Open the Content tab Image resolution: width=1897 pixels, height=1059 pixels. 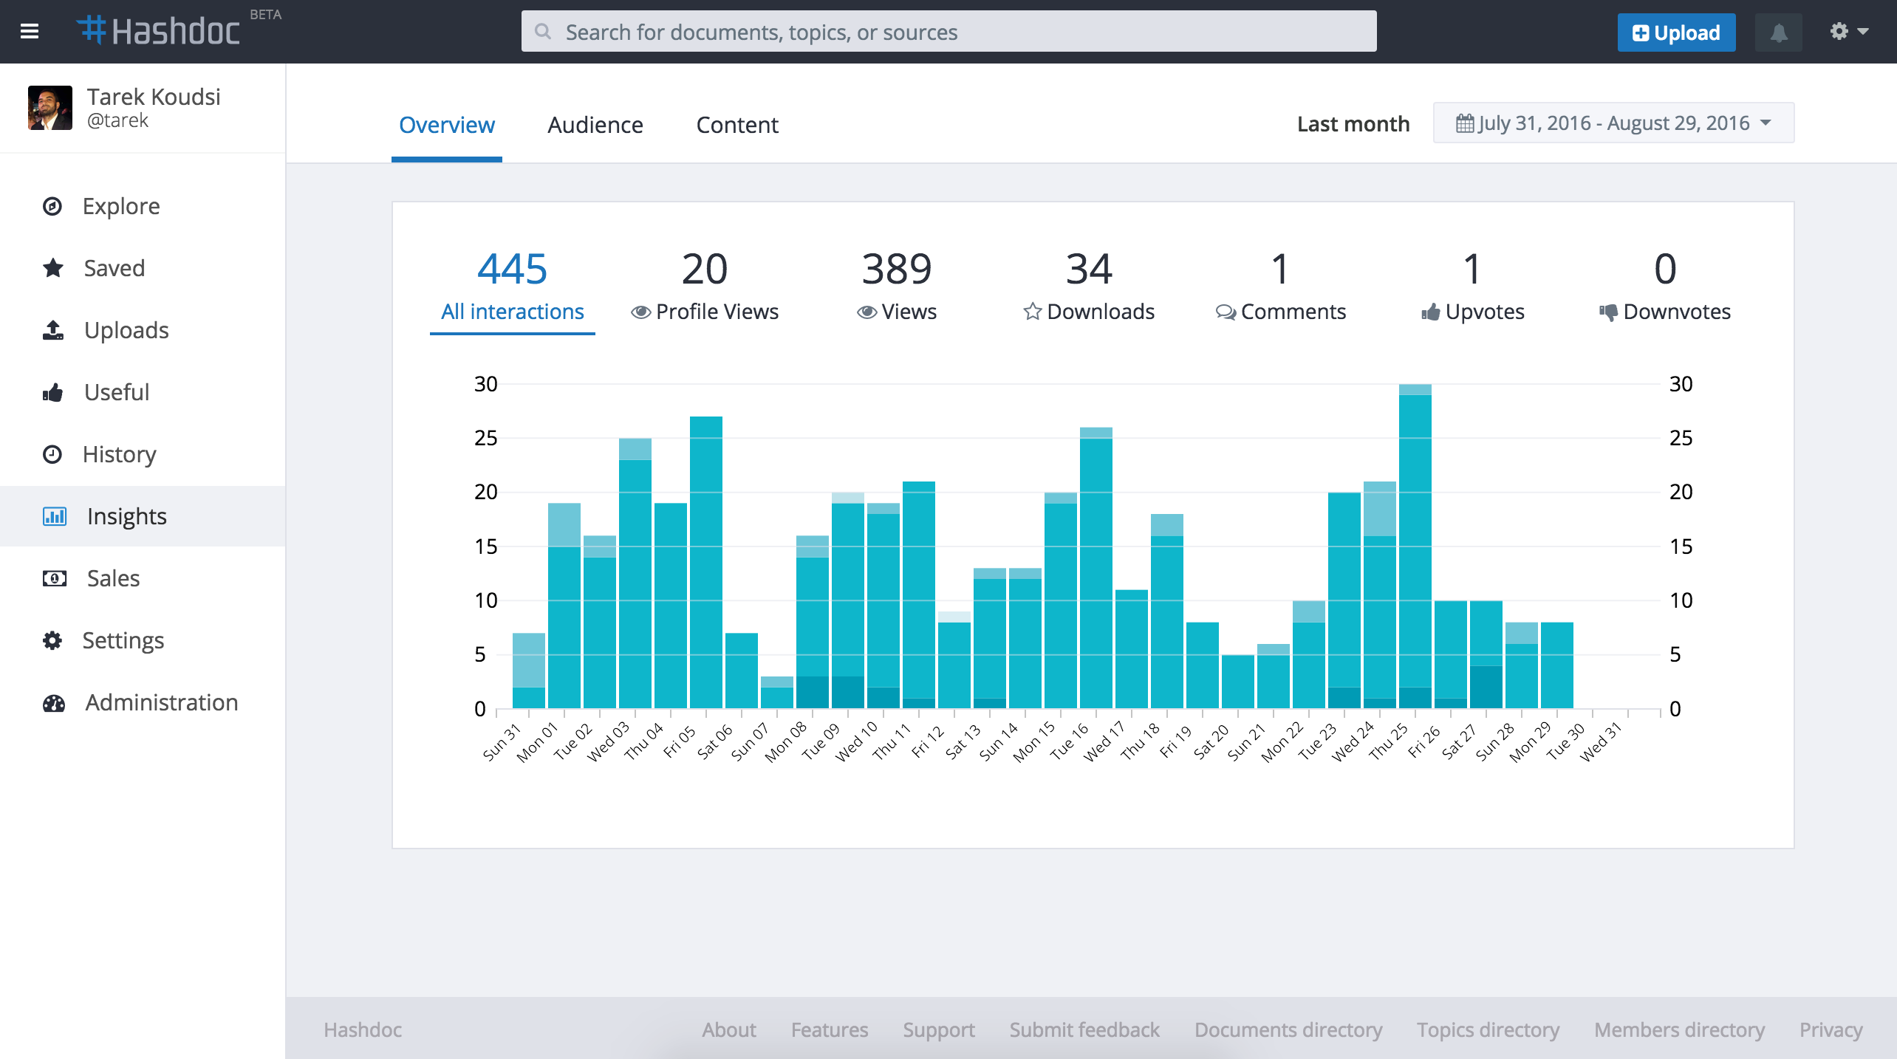click(x=736, y=125)
